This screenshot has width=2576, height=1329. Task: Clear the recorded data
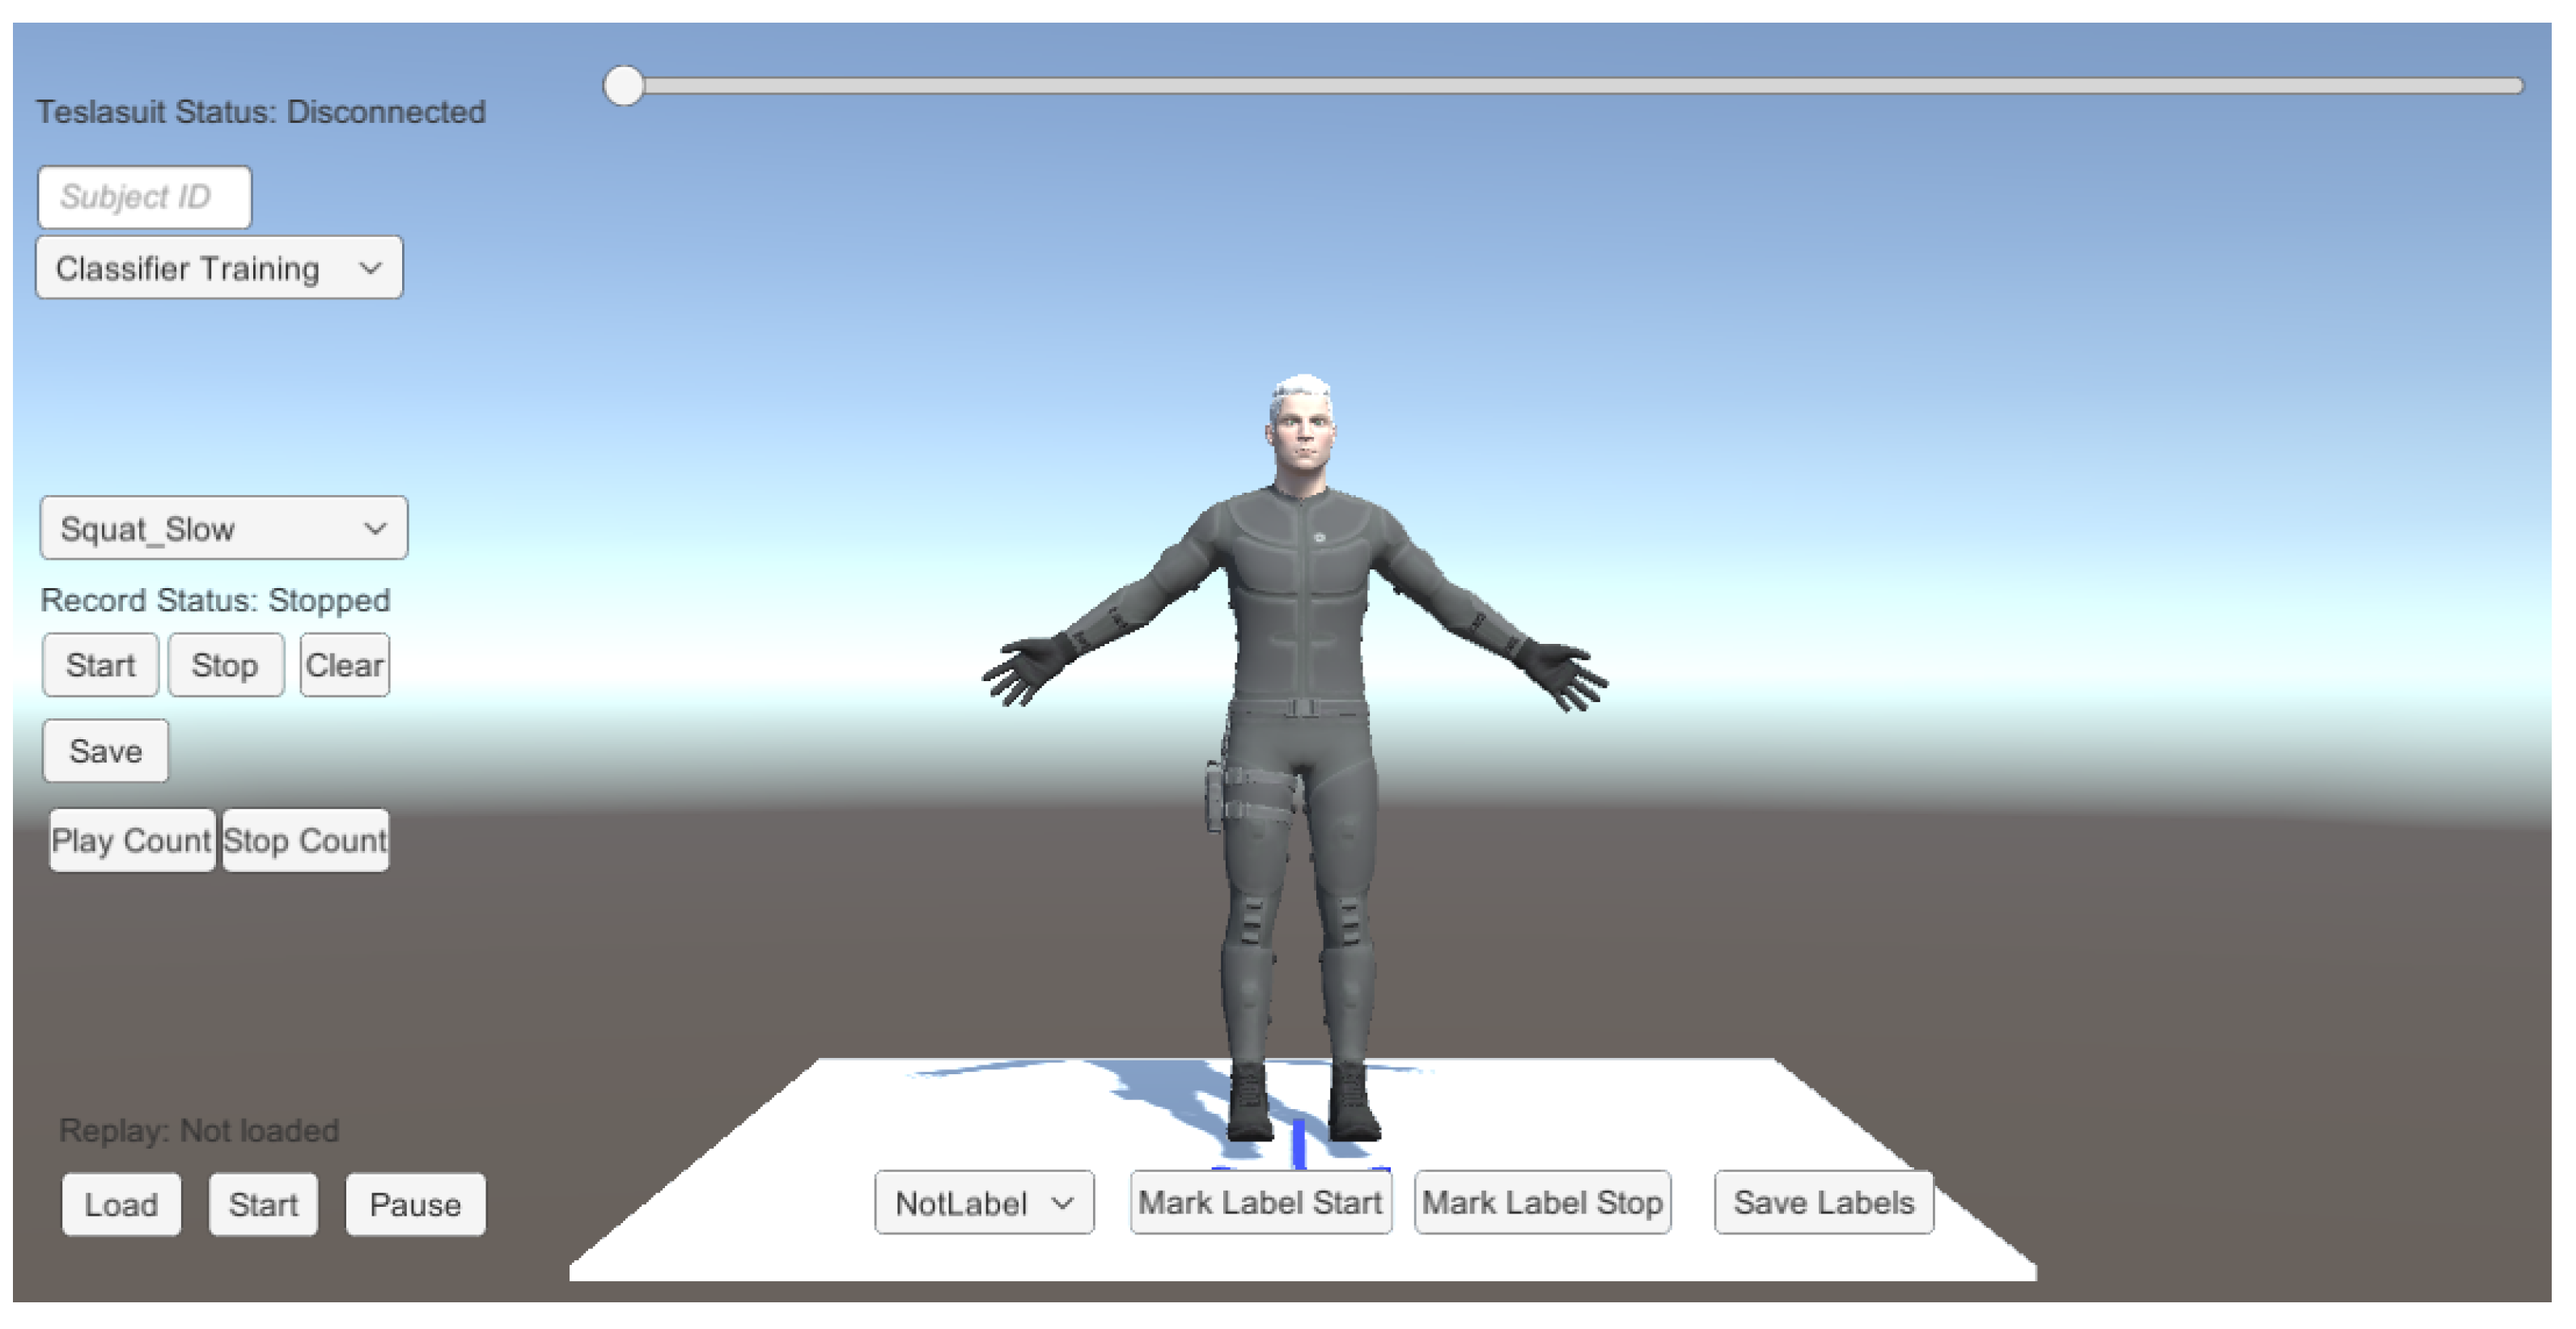[344, 665]
